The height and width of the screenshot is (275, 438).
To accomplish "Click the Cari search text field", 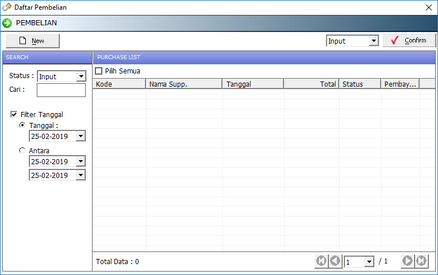I will click(x=61, y=90).
